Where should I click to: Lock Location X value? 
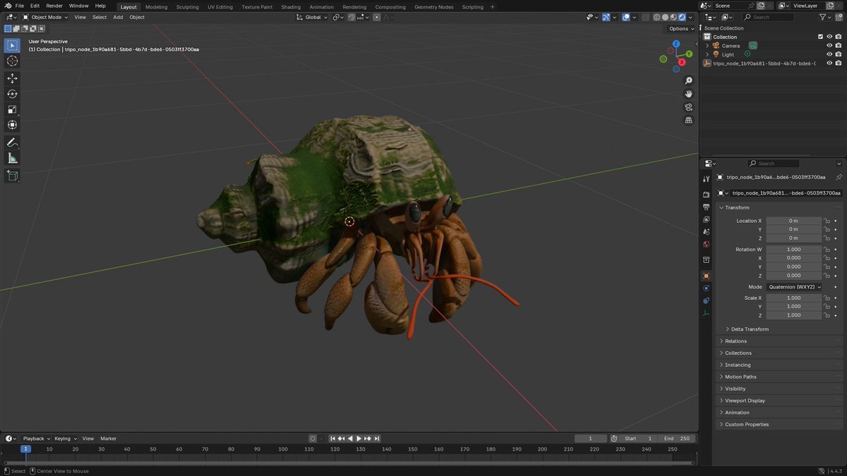coord(827,221)
